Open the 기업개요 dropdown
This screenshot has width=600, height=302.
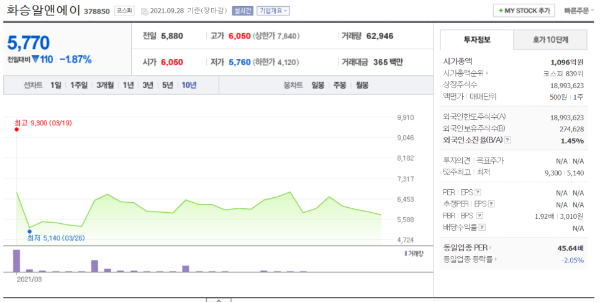pos(273,11)
